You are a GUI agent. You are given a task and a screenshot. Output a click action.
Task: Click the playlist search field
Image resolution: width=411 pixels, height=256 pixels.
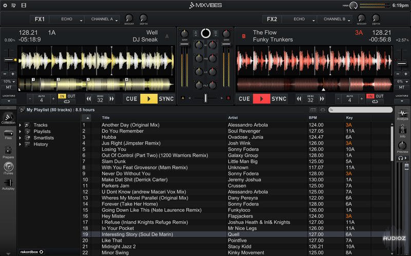click(x=361, y=110)
